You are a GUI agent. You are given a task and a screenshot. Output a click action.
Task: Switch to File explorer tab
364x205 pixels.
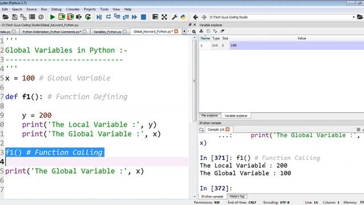(209, 116)
